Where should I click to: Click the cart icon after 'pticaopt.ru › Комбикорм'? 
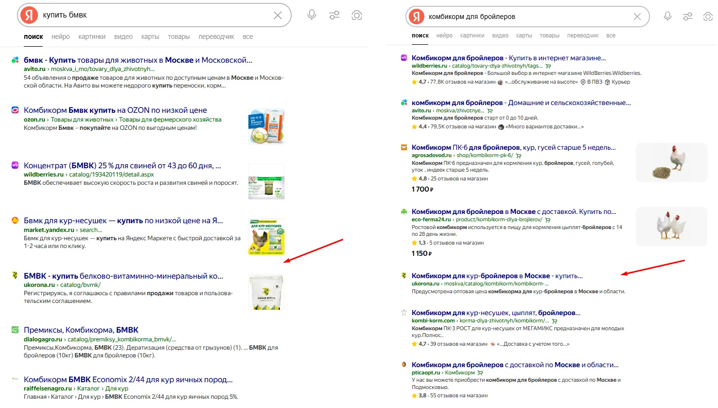pos(480,373)
